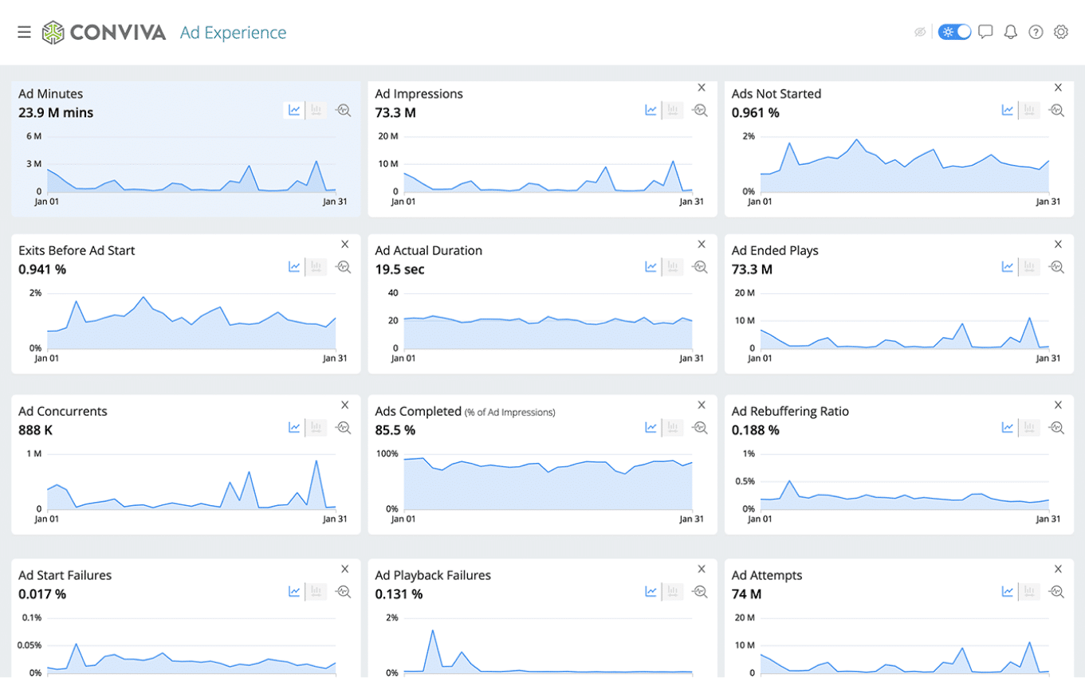Screen dimensions: 1085x678
Task: Open diagnostics magnifier on Ad Rebuffering Ratio
Action: 1056,428
